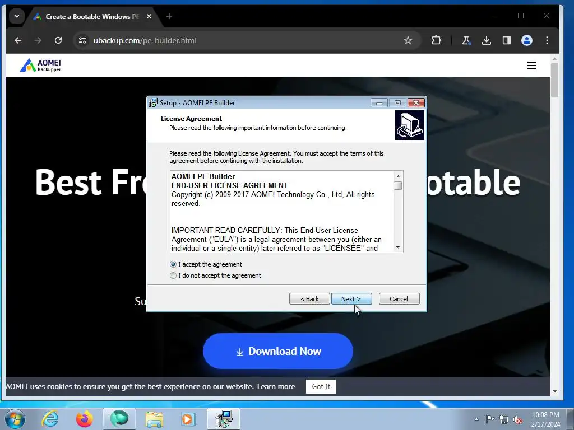Click the setup title bar installer icon

tap(153, 103)
